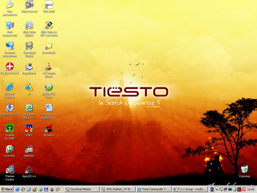This screenshot has width=257, height=193.
Task: Select Allok Video Splitter shortcut
Action: tap(29, 29)
